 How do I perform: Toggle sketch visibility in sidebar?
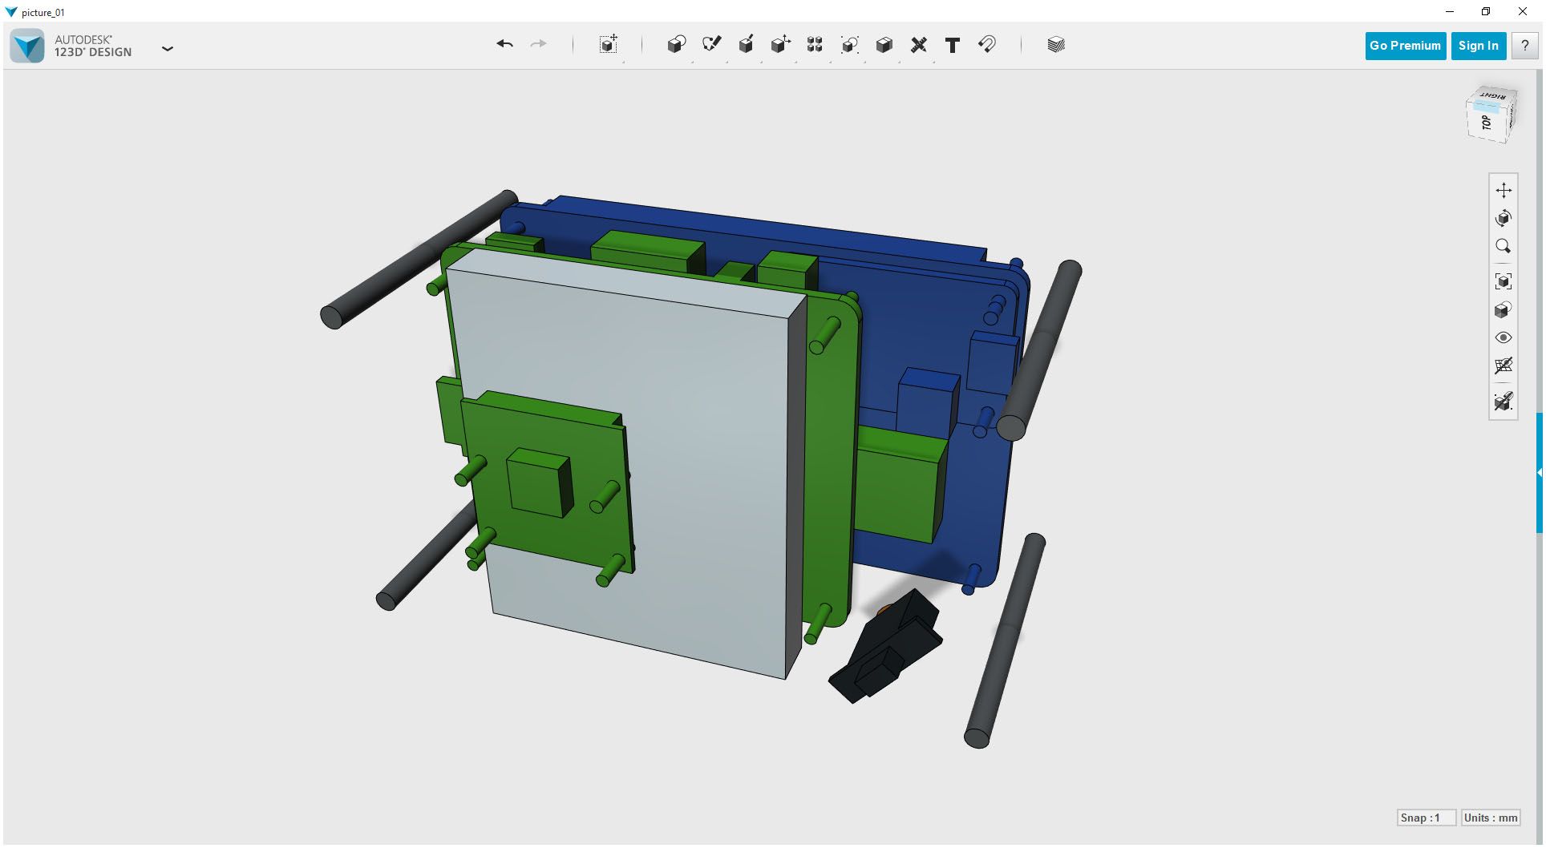click(x=1504, y=402)
